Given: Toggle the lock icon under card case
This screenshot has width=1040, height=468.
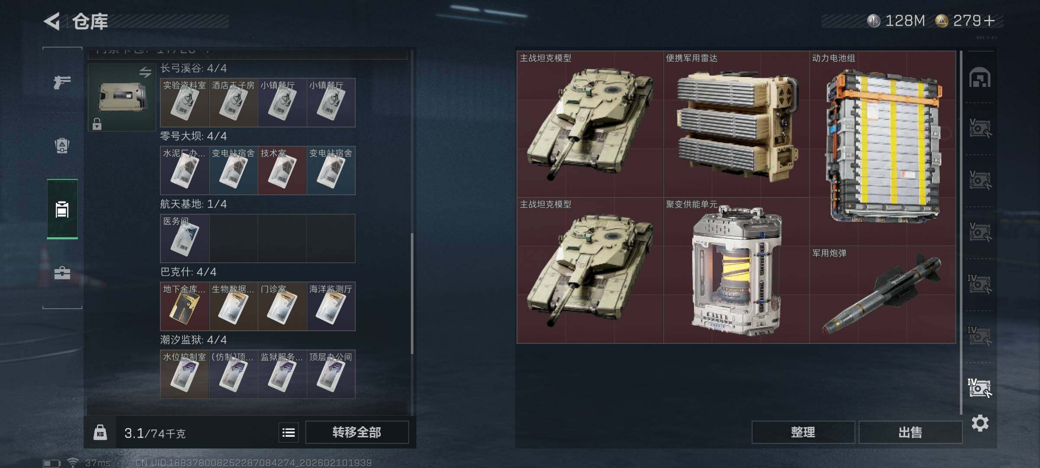Looking at the screenshot, I should [97, 124].
